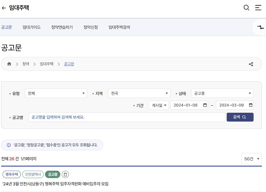Open the hamburger menu at top right
The image size is (266, 192).
[x=258, y=8]
